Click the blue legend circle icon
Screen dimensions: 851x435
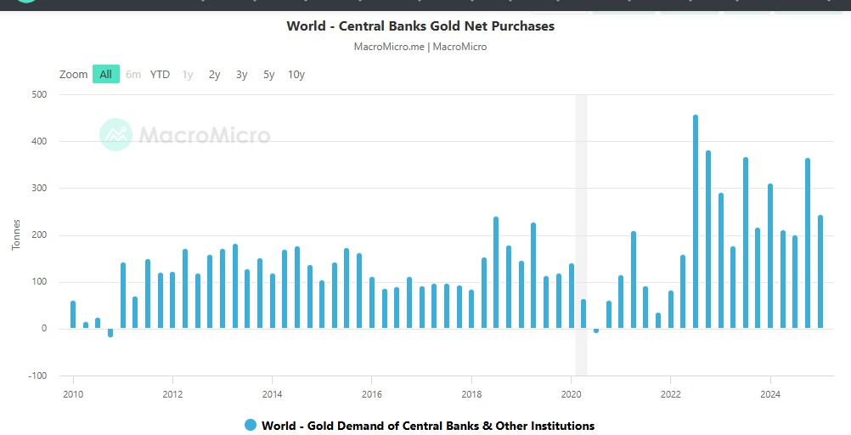[x=251, y=426]
